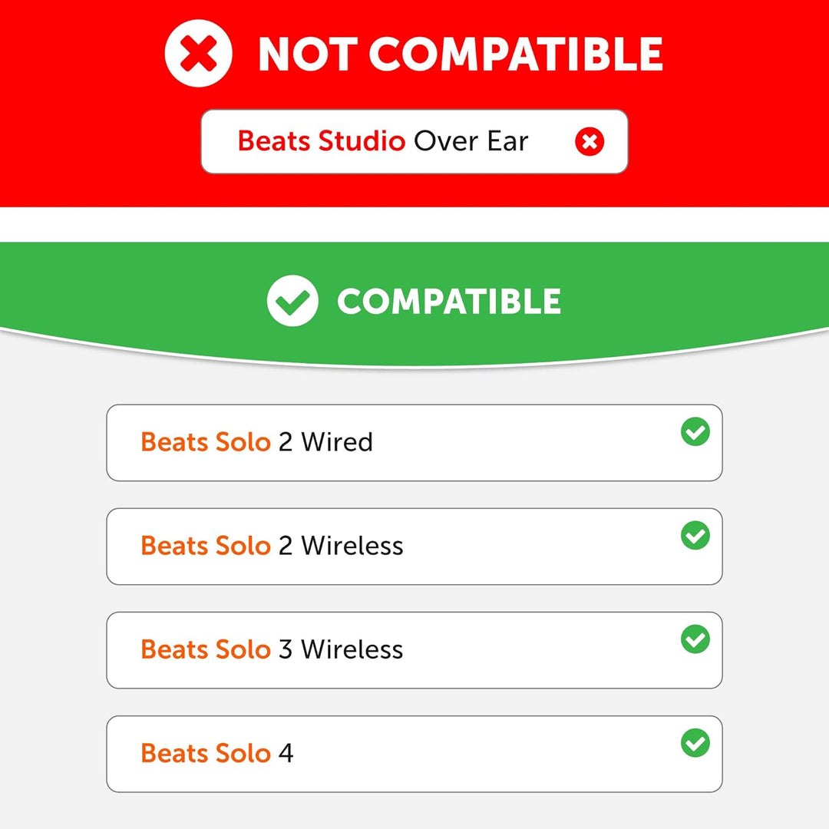Click orange "Beats Solo" text in 2 Wireless row
Image resolution: width=829 pixels, height=829 pixels.
click(205, 546)
